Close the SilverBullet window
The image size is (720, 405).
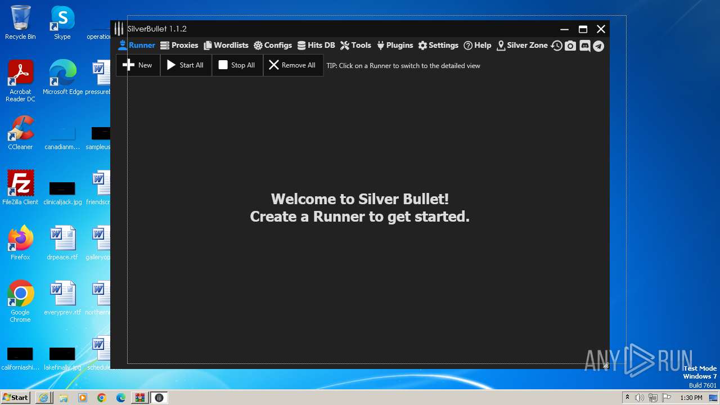601,29
